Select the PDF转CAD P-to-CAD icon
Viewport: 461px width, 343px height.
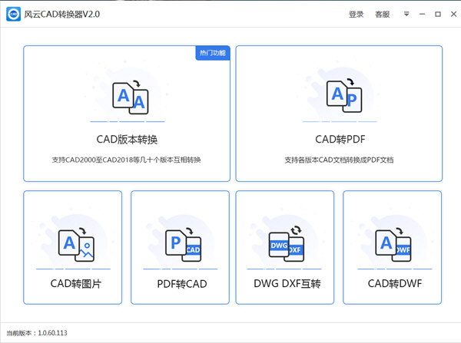183,244
